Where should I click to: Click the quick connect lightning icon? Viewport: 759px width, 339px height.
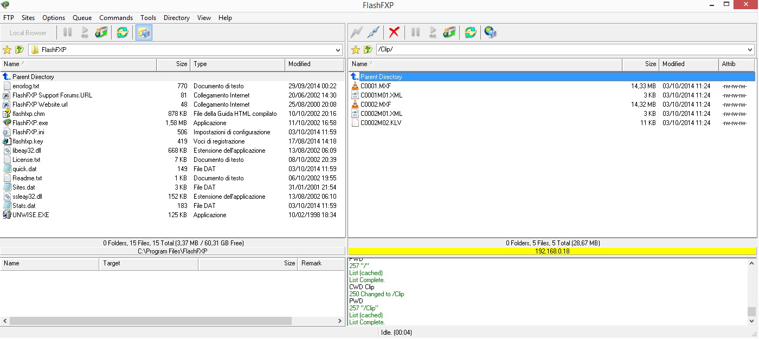356,32
